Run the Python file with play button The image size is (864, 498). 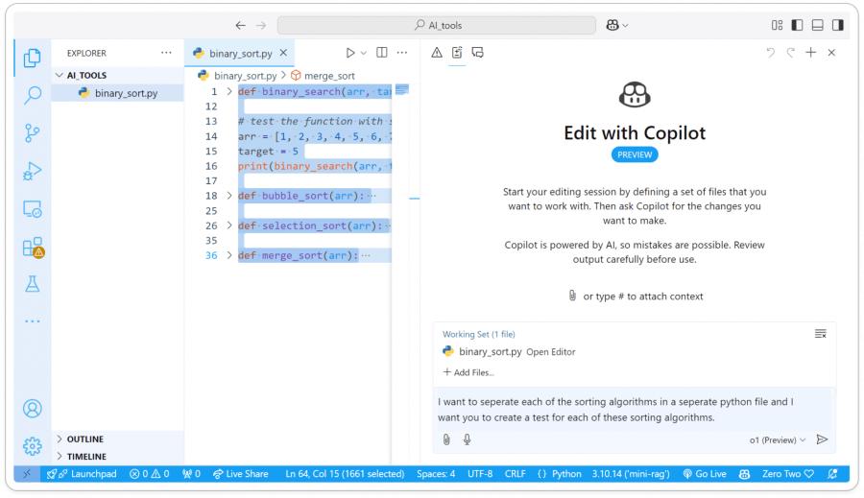pyautogui.click(x=349, y=53)
